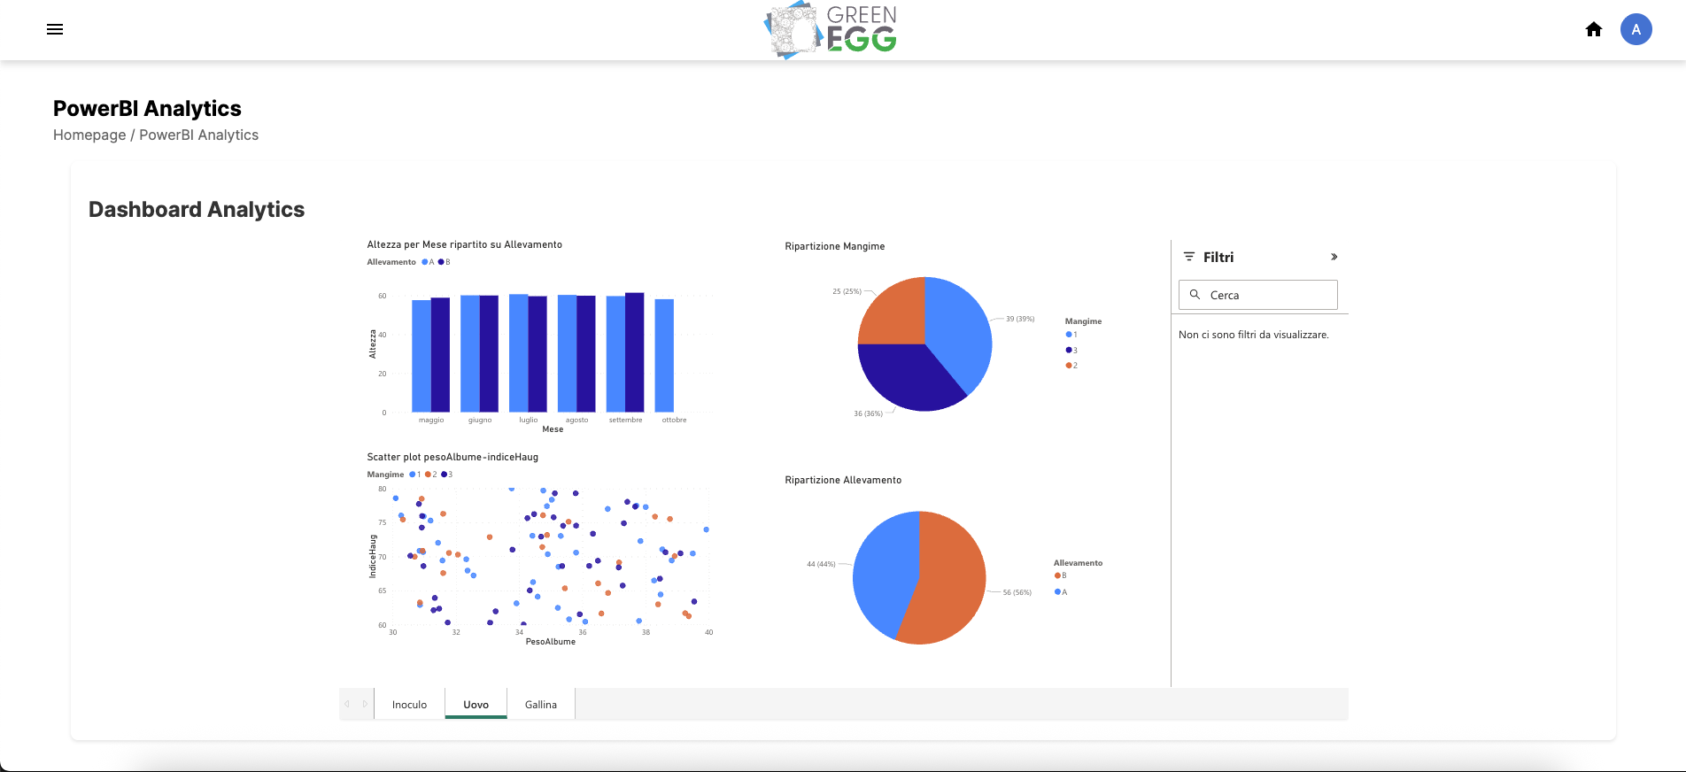Select Allevamento A legend marker in bar chart
Screen dimensions: 1686x772
point(429,262)
